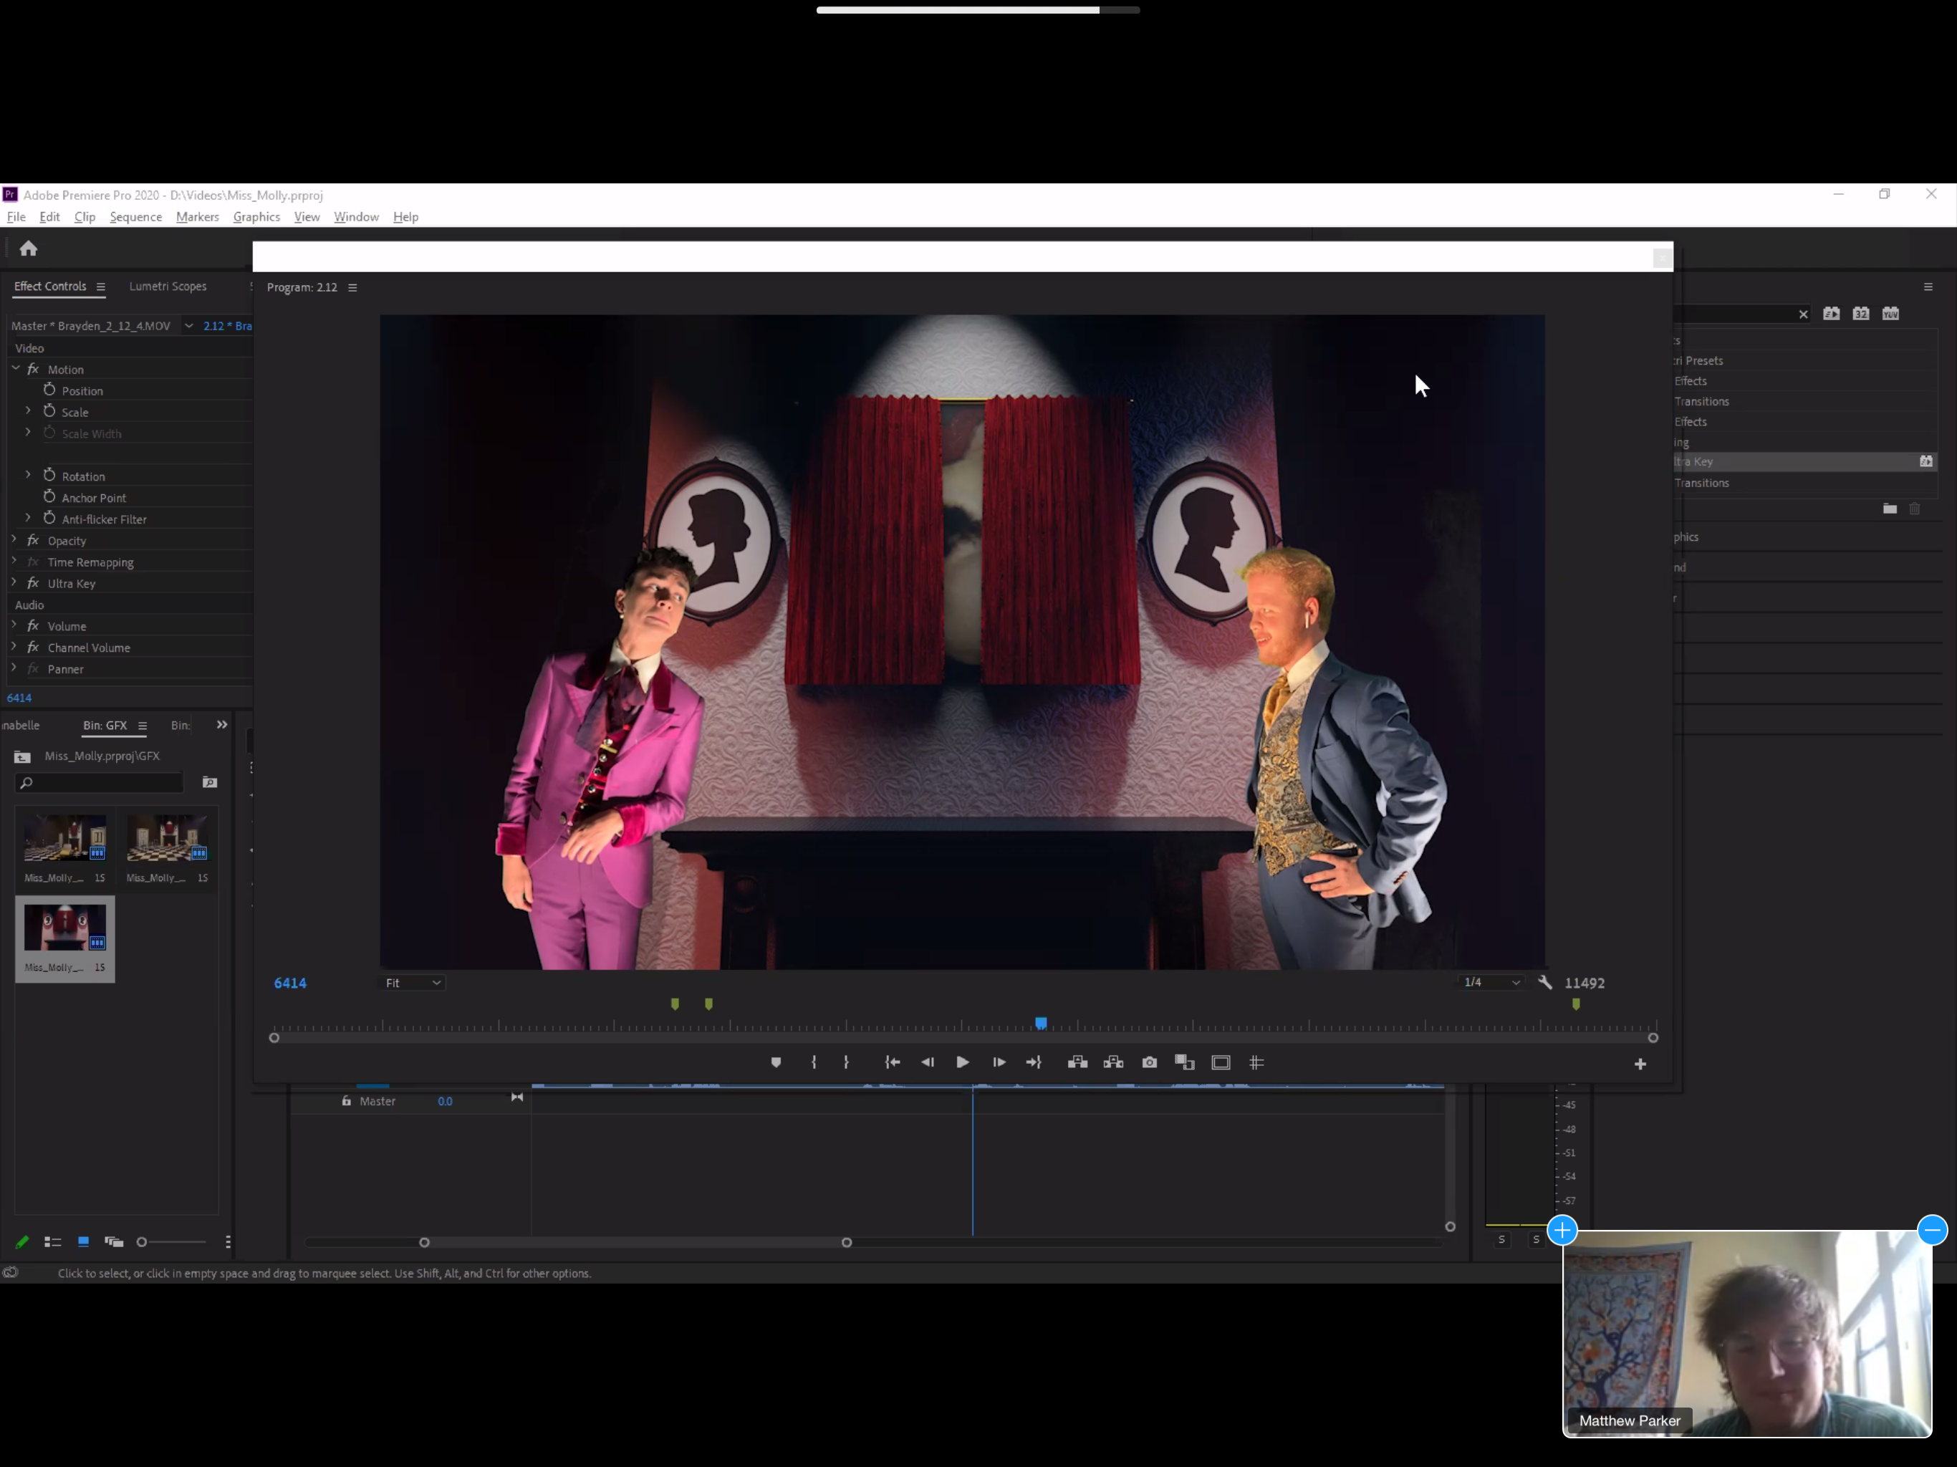This screenshot has height=1467, width=1957.
Task: Toggle the fx button for Ultra Key
Action: (x=34, y=583)
